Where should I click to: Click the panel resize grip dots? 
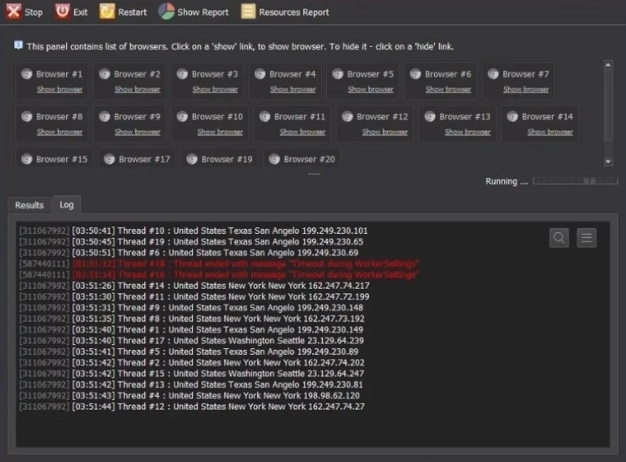(x=314, y=174)
